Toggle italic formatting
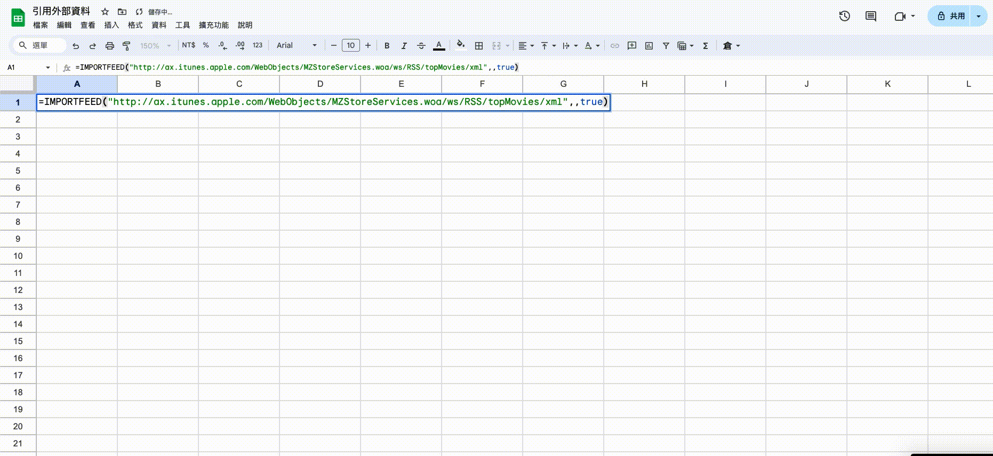Viewport: 993px width, 456px height. click(x=404, y=46)
